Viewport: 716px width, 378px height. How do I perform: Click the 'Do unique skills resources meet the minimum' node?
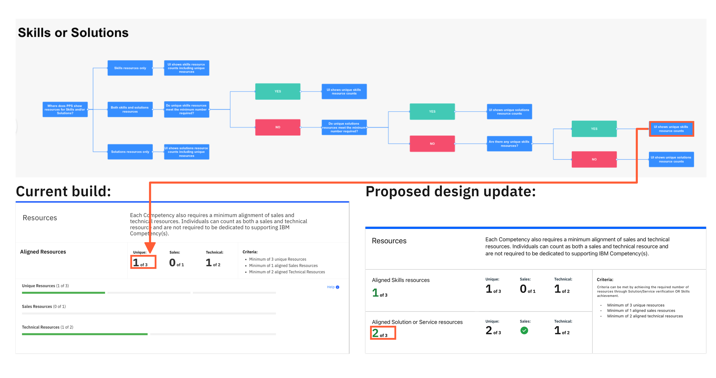[186, 109]
